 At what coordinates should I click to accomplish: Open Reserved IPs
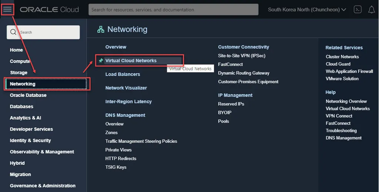coord(231,104)
